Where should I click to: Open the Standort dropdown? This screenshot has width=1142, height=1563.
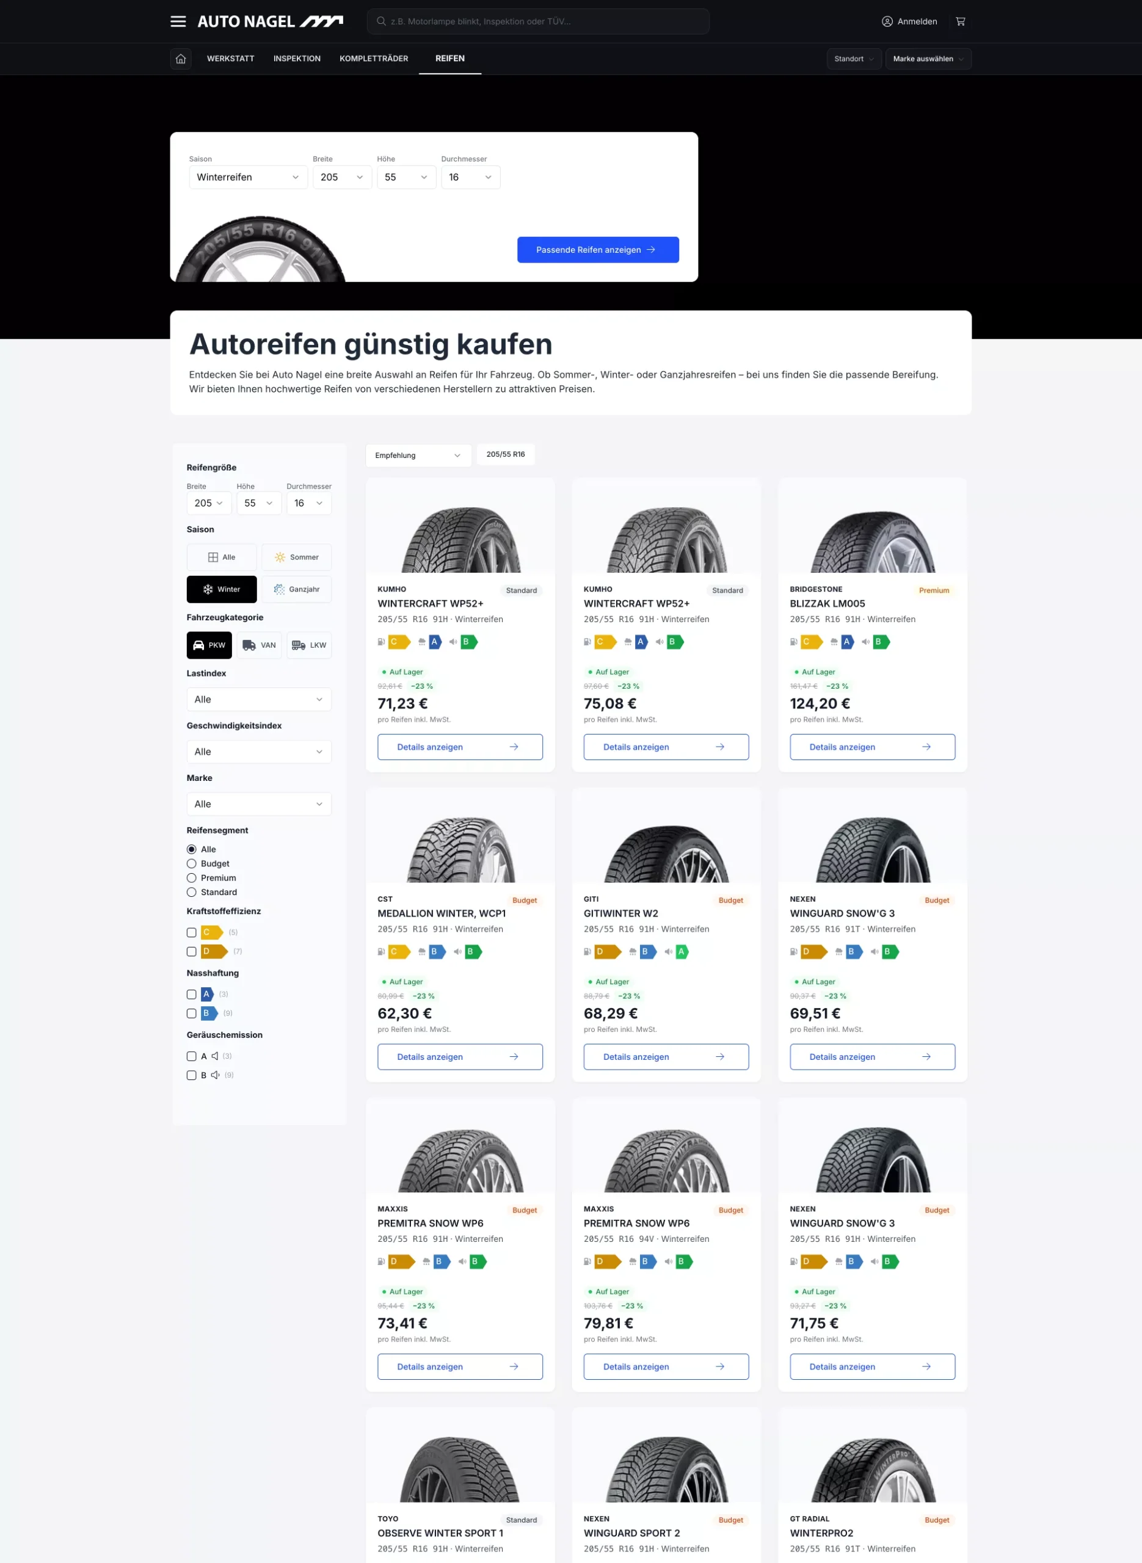click(x=854, y=59)
